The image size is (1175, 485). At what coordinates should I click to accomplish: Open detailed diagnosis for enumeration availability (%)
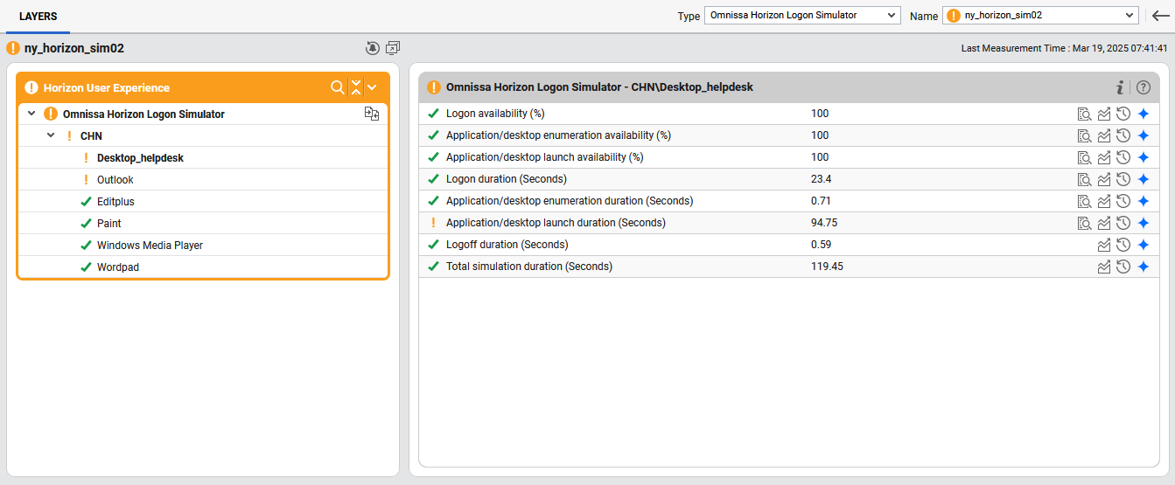click(x=1084, y=135)
